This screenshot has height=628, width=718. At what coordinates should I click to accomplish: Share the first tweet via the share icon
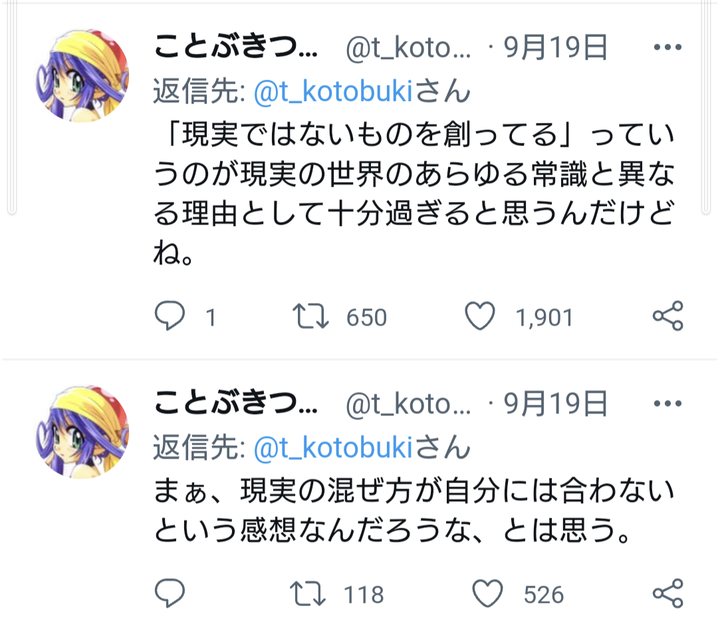click(668, 316)
